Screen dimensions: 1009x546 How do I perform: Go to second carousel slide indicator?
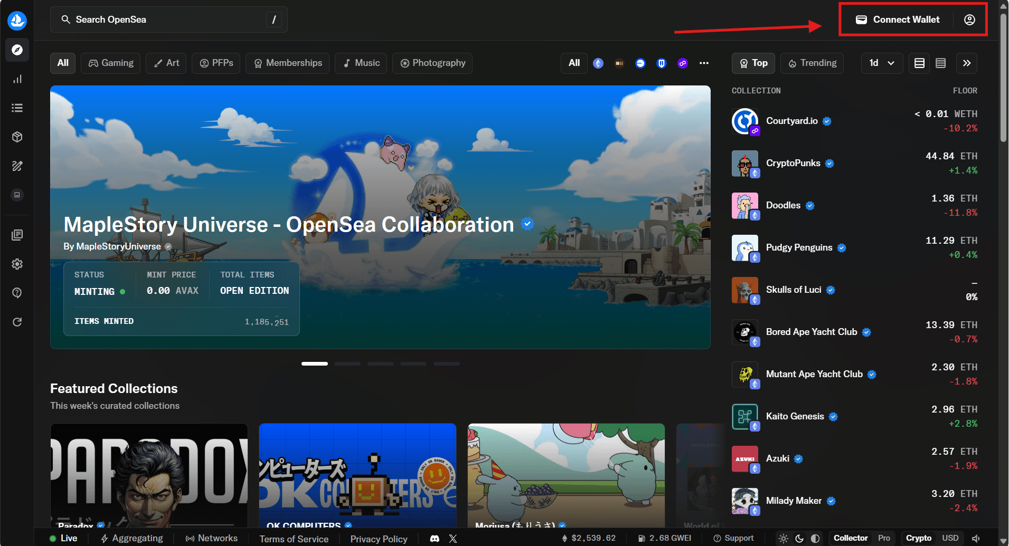[347, 363]
